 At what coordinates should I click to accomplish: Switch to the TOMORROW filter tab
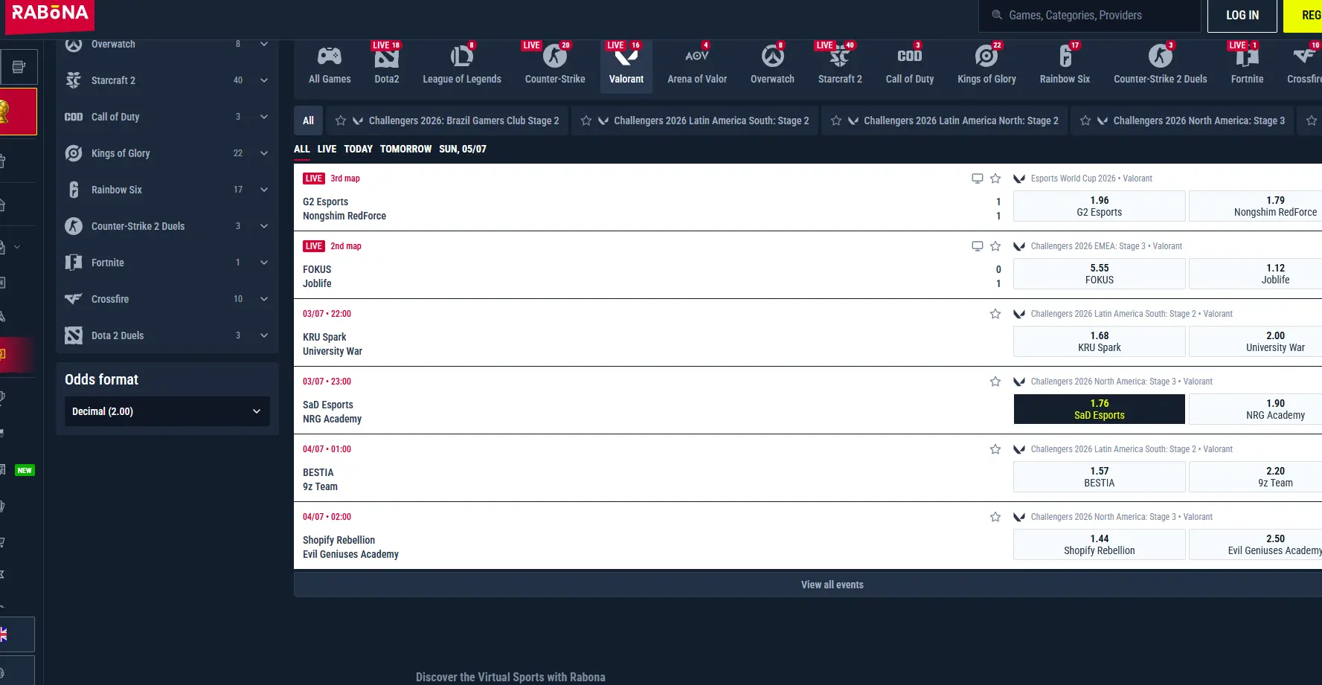coord(405,149)
